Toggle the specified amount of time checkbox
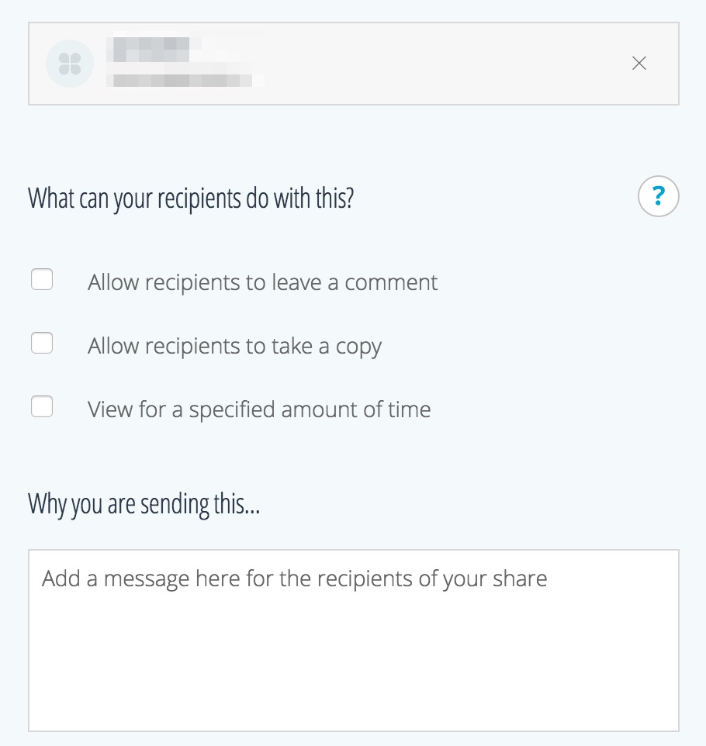This screenshot has height=746, width=706. tap(42, 406)
